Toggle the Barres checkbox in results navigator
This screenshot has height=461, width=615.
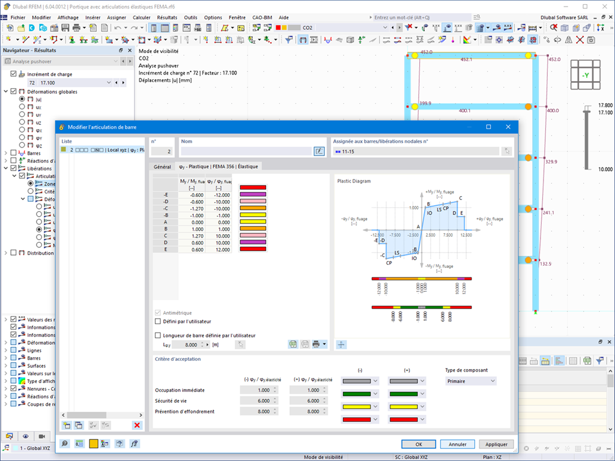[14, 153]
